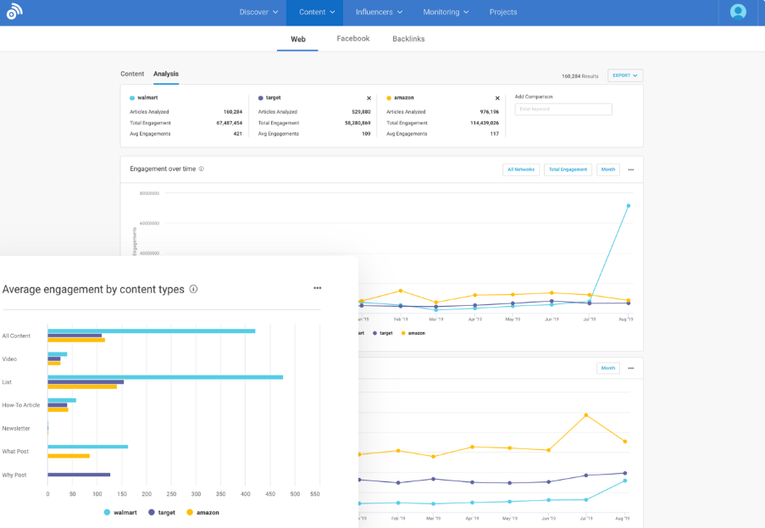The width and height of the screenshot is (765, 528).
Task: Click walmart List bar in bar chart
Action: tap(165, 377)
